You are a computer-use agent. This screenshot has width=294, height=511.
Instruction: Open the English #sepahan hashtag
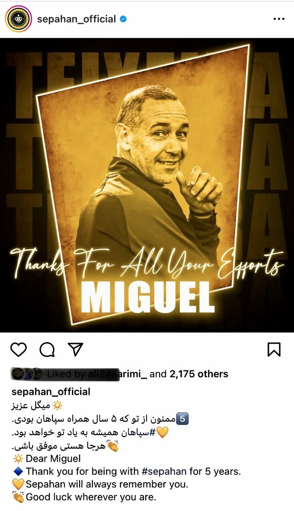164,471
